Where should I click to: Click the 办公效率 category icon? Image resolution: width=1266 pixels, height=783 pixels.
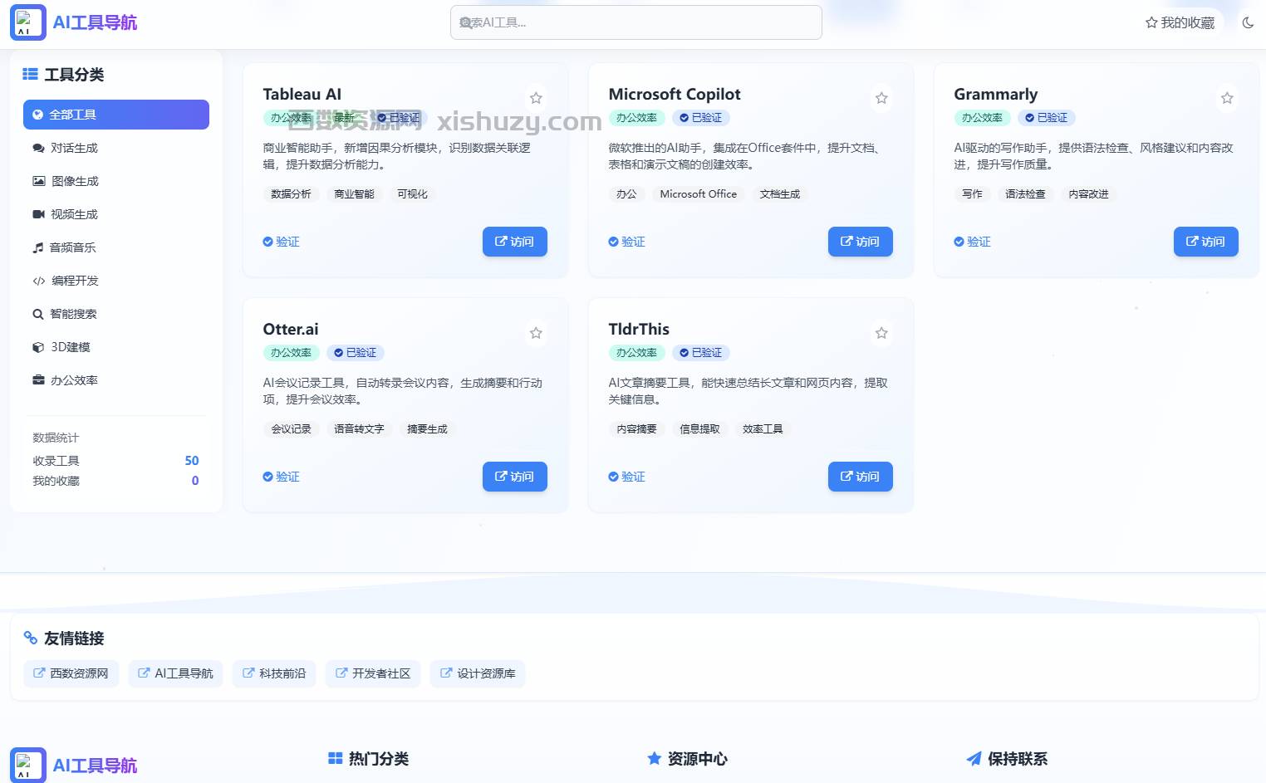tap(38, 379)
